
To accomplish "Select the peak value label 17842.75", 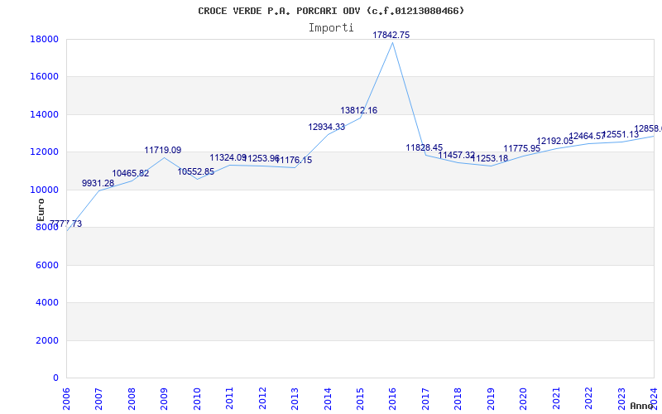I will pyautogui.click(x=391, y=35).
